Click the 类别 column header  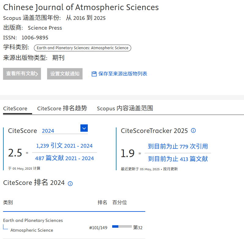[x=8, y=202]
